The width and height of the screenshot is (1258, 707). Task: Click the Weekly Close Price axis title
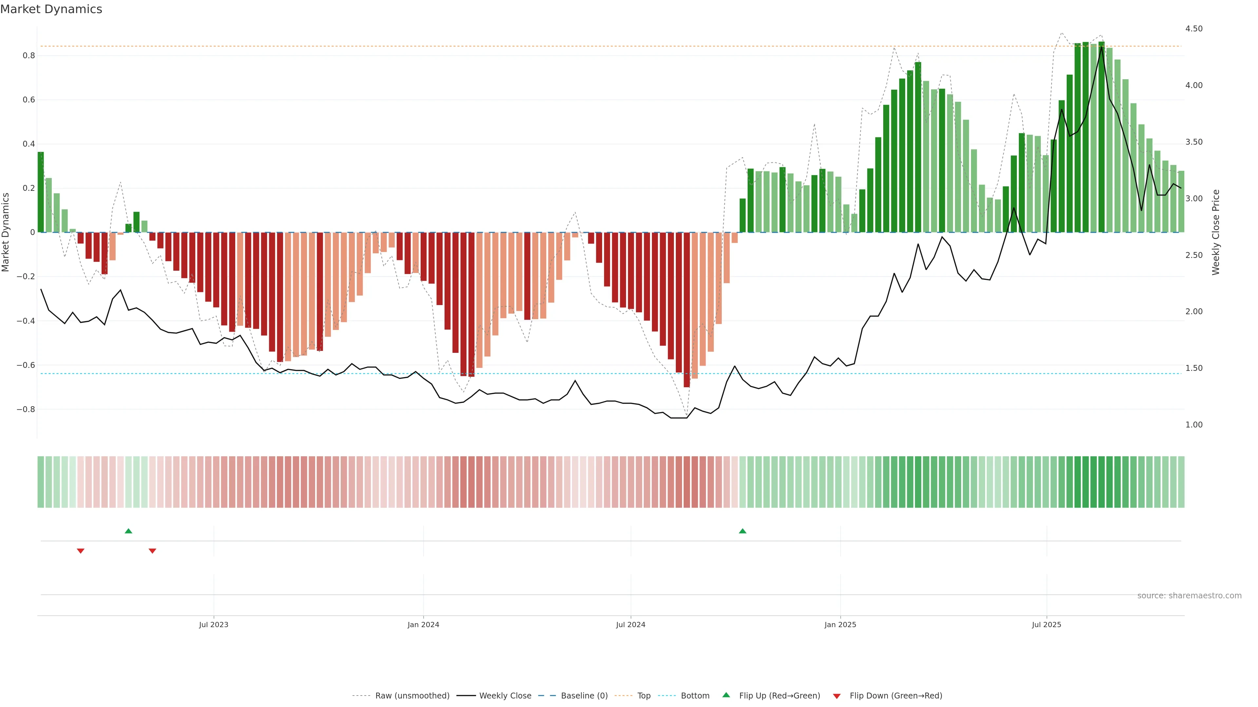[x=1215, y=232]
